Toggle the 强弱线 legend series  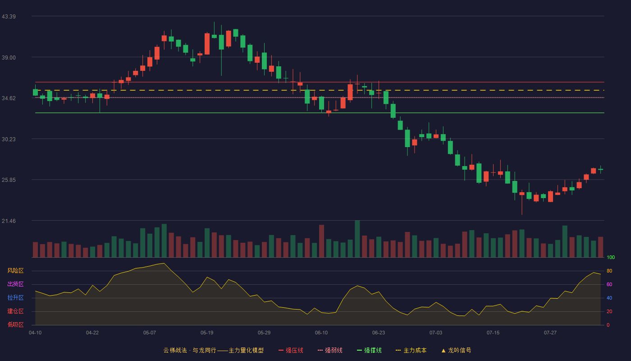(x=330, y=350)
